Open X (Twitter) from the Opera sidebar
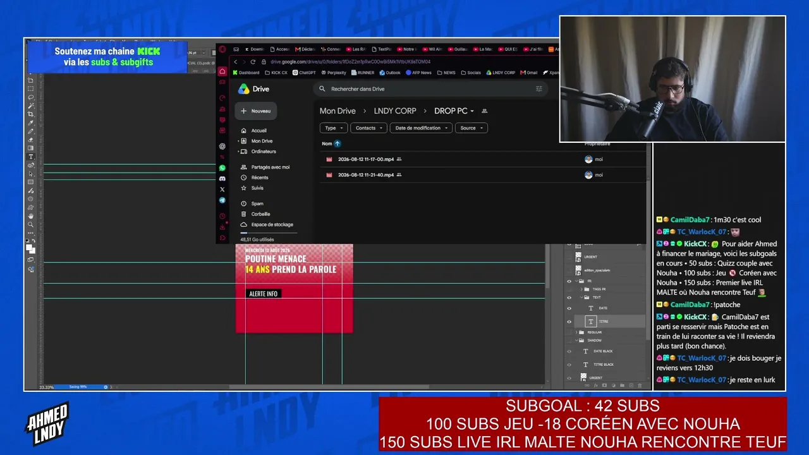The width and height of the screenshot is (809, 455). tap(222, 190)
